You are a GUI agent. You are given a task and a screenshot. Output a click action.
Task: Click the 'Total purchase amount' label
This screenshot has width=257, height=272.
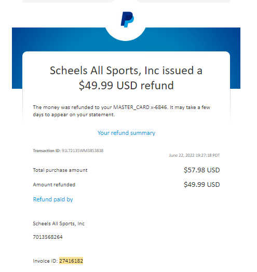click(60, 170)
